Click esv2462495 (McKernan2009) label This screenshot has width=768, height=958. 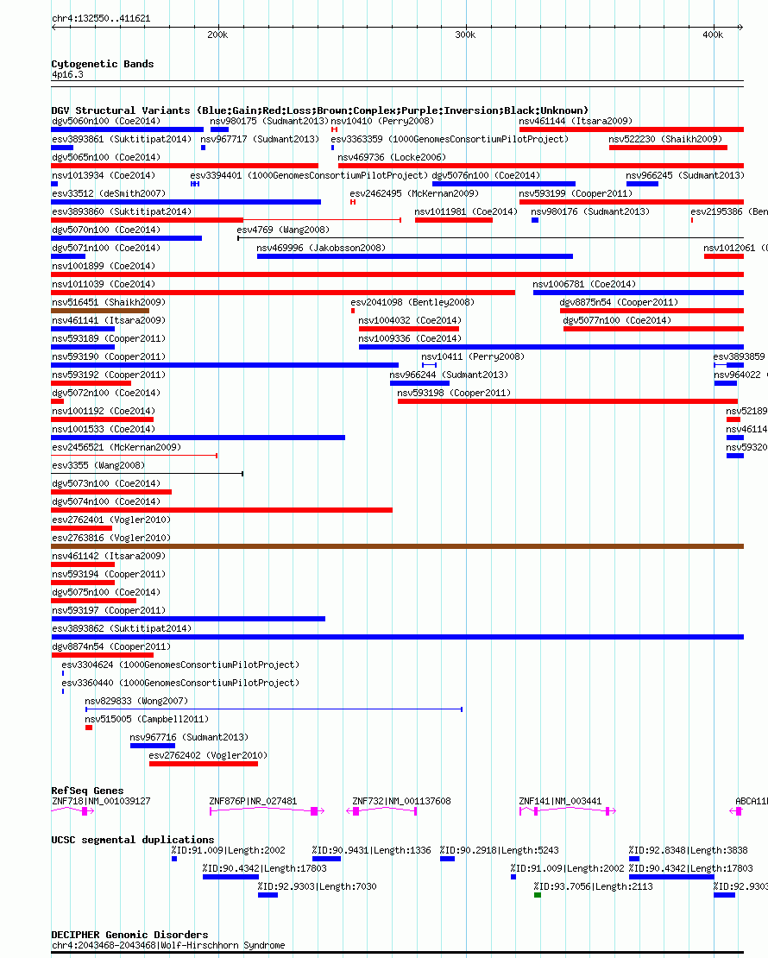(414, 193)
